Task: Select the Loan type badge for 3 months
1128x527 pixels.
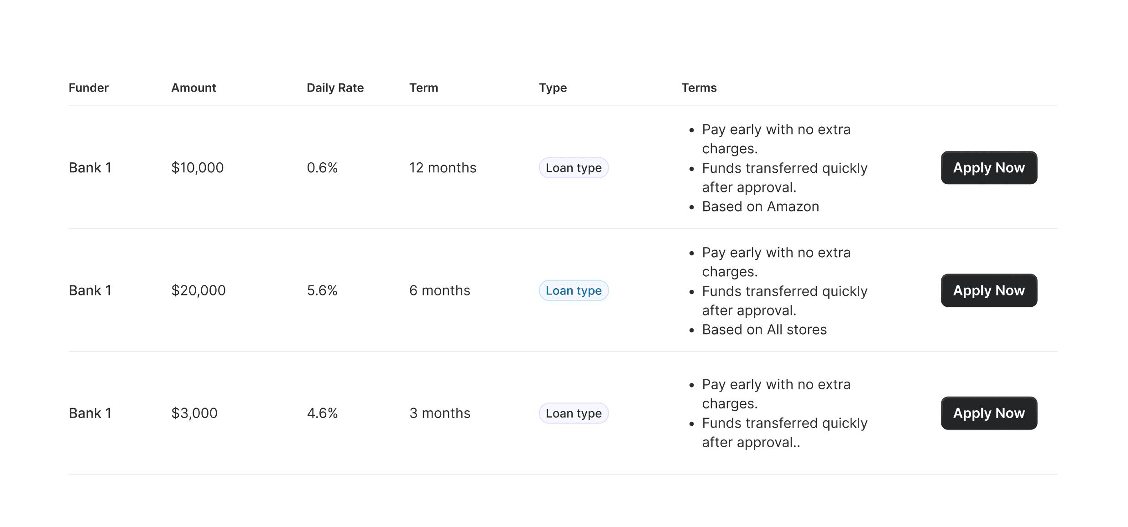Action: 574,413
